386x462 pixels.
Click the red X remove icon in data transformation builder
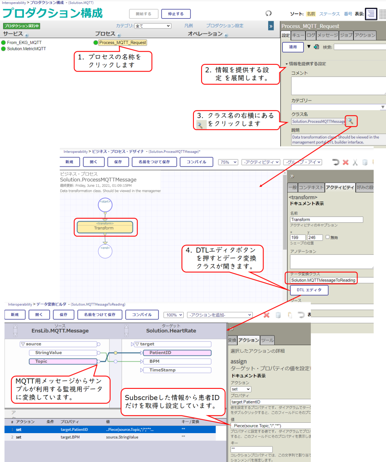click(266, 315)
